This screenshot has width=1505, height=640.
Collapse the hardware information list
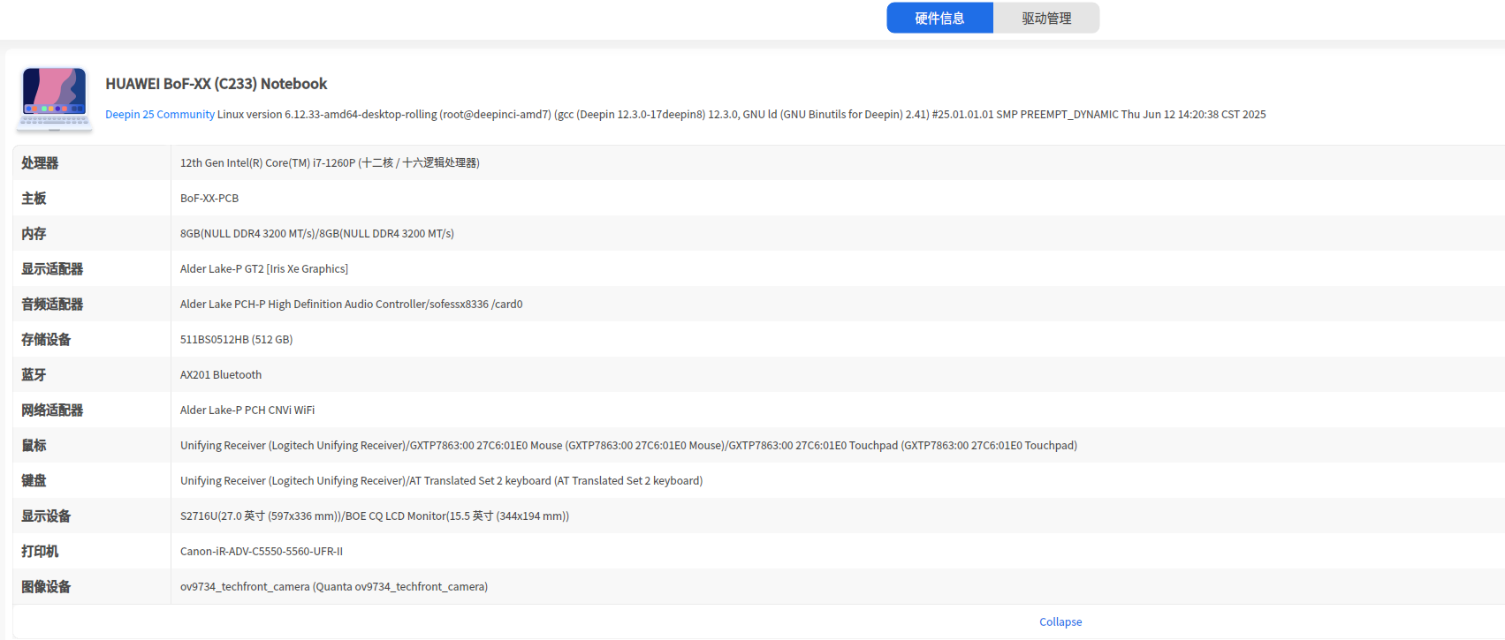pos(1060,622)
